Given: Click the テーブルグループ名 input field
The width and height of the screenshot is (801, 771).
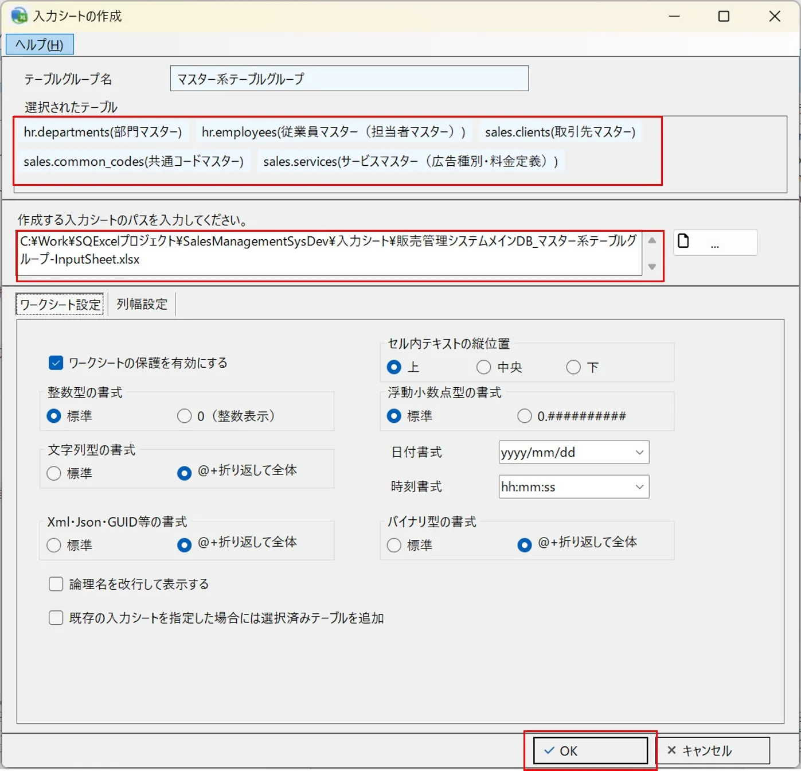Looking at the screenshot, I should pos(349,79).
